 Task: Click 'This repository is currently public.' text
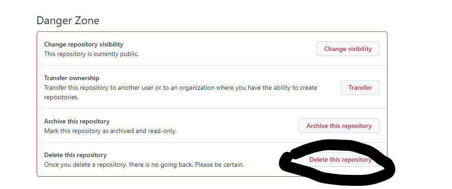[91, 54]
